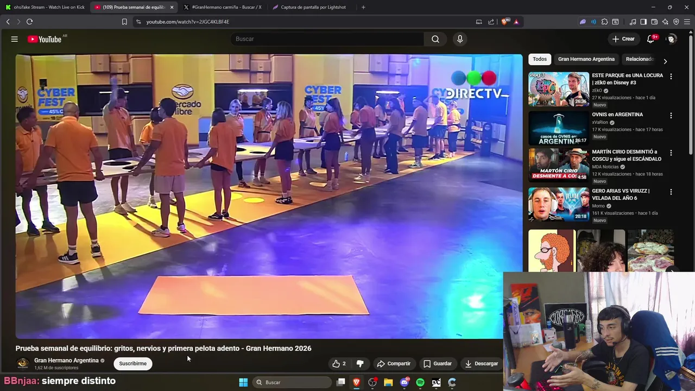
Task: Open the MDA Noticias channel name
Action: 605,167
